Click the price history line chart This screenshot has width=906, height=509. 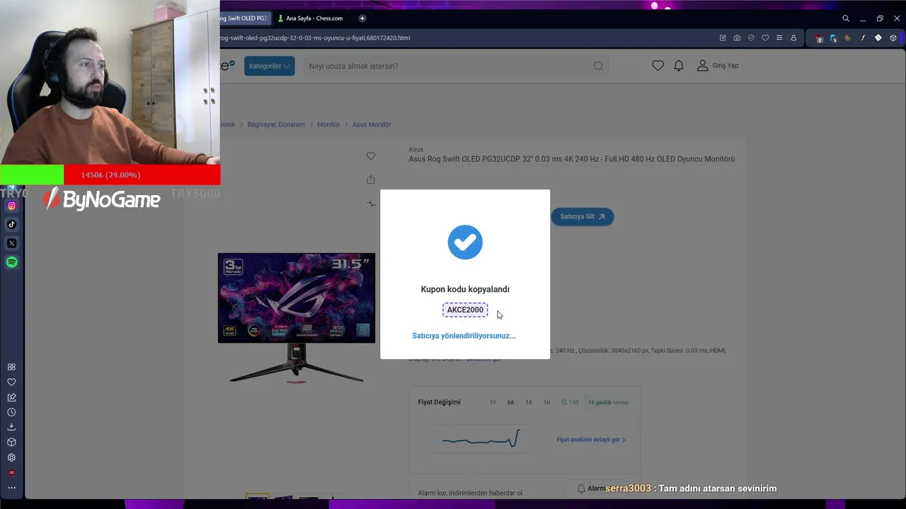(x=481, y=439)
